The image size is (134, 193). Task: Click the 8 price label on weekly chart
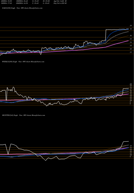pyautogui.click(x=131, y=104)
